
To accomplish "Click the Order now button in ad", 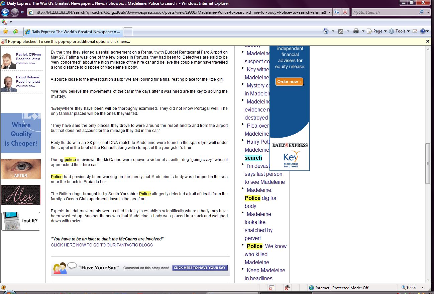I will click(x=289, y=82).
